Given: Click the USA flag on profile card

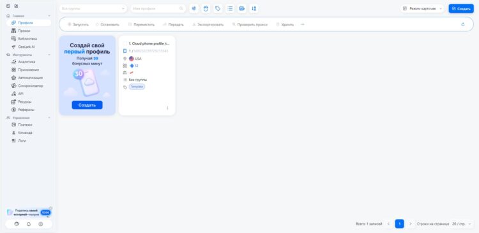Looking at the screenshot, I should 132,59.
